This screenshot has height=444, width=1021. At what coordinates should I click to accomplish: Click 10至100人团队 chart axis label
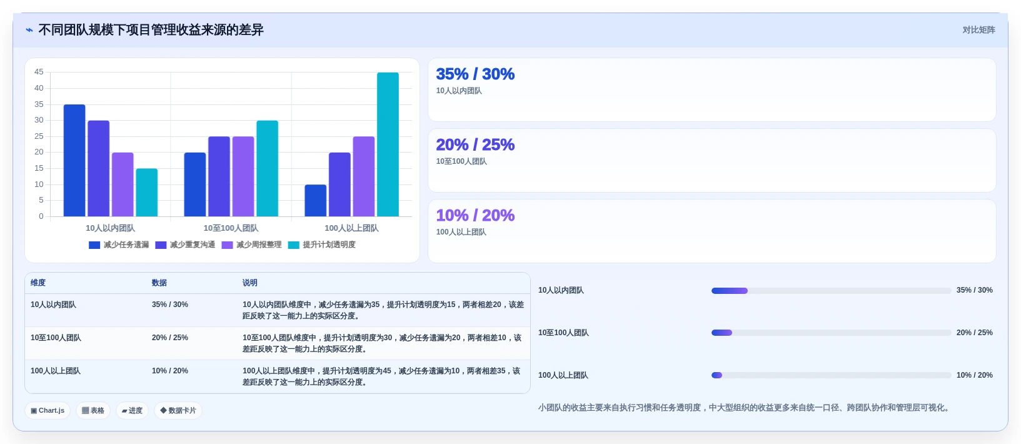pos(231,228)
